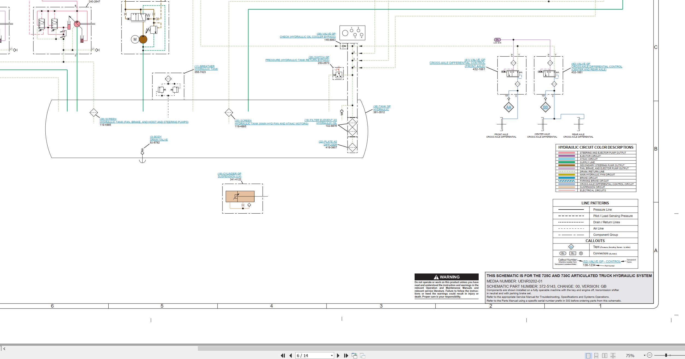Open the (29) Screen Hydraulic Tank link
The image size is (685, 359).
click(144, 120)
